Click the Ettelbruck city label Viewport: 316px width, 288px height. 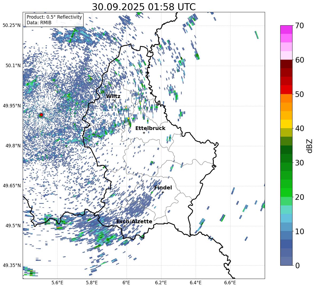click(150, 128)
